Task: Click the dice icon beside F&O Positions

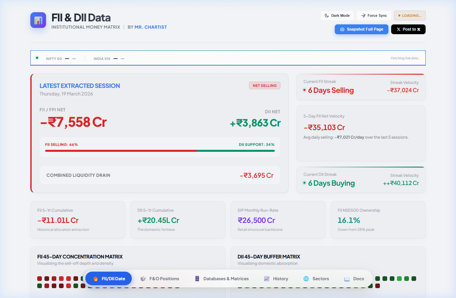Action: pos(143,278)
